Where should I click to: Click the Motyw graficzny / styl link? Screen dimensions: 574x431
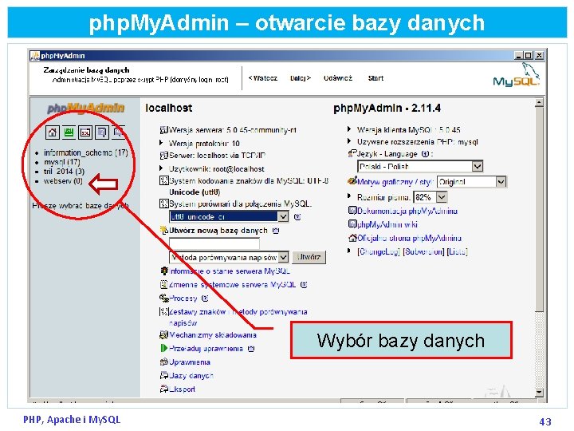point(395,182)
